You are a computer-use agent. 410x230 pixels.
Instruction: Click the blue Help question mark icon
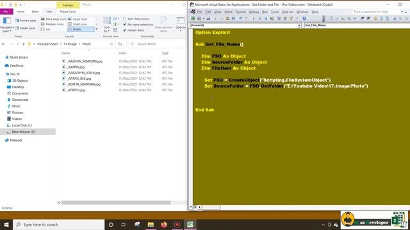click(304, 19)
